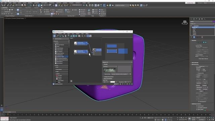The image size is (215, 121).
Task: Select the Face constraint radio button
Action: pos(197,71)
